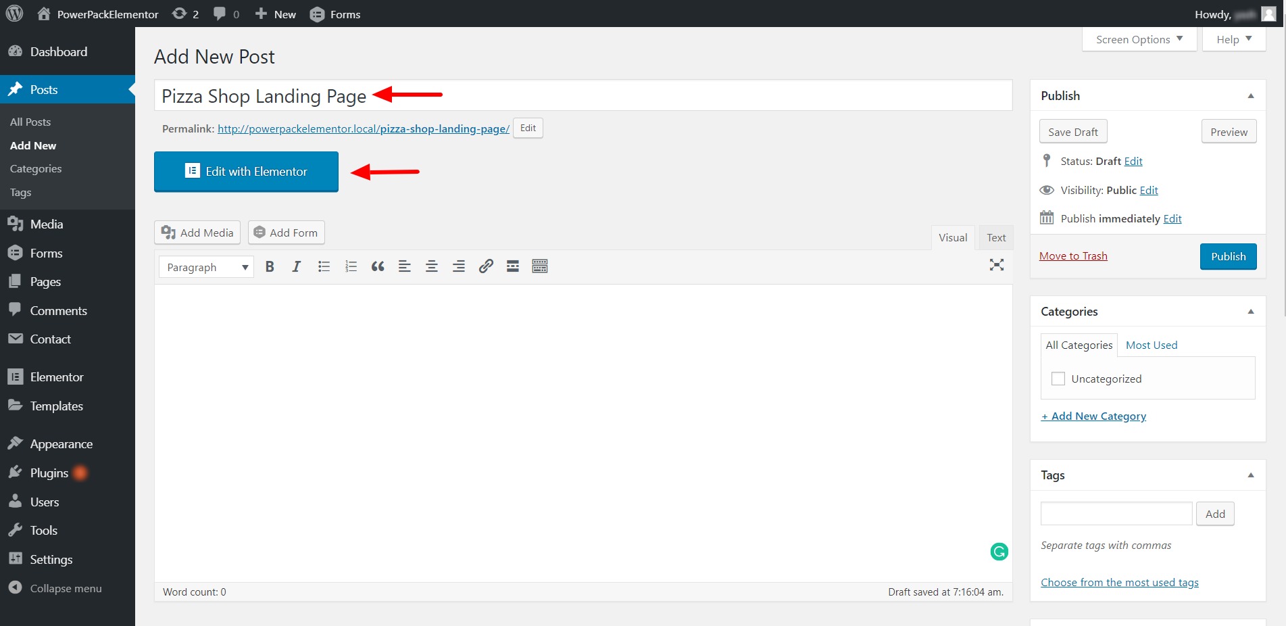Preview the post
The image size is (1286, 626).
(x=1229, y=132)
